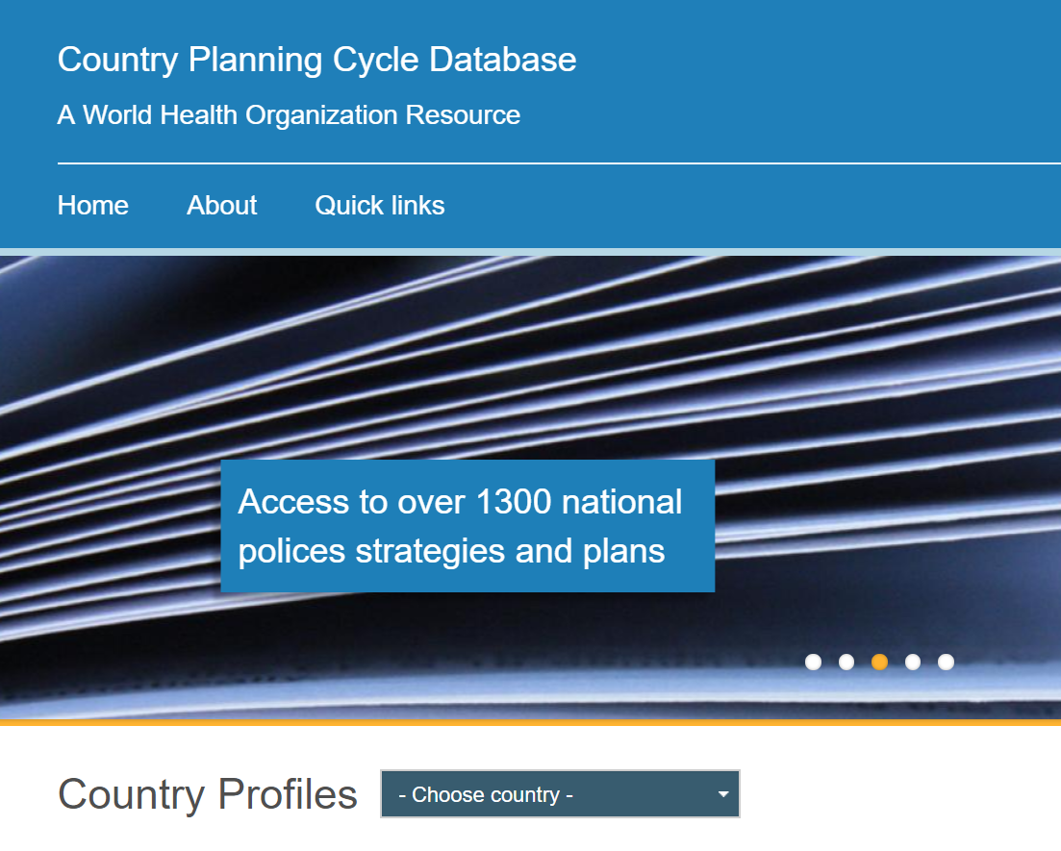This screenshot has width=1061, height=851.
Task: Open the Quick links menu
Action: (379, 205)
